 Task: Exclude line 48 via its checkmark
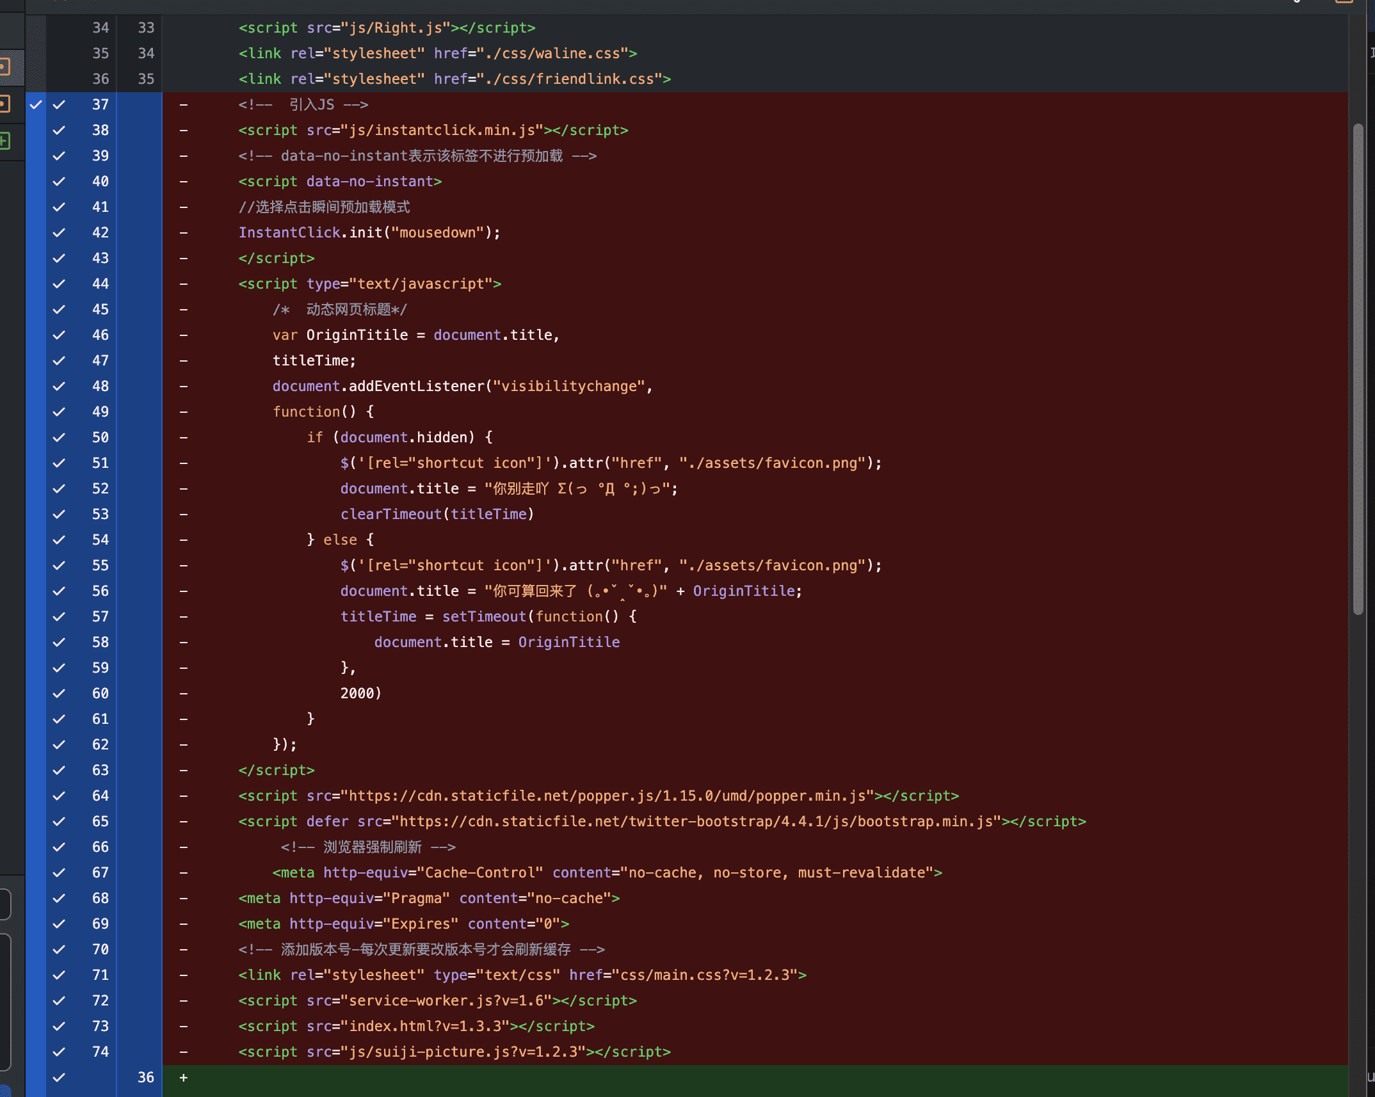click(59, 386)
